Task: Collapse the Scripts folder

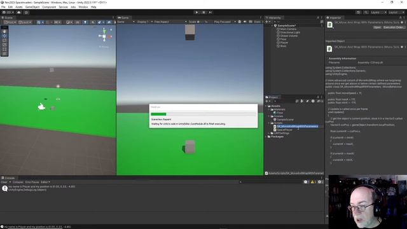Action: click(x=269, y=123)
